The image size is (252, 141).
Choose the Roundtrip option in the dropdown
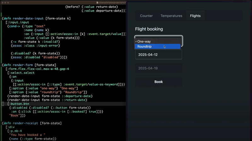(x=157, y=46)
